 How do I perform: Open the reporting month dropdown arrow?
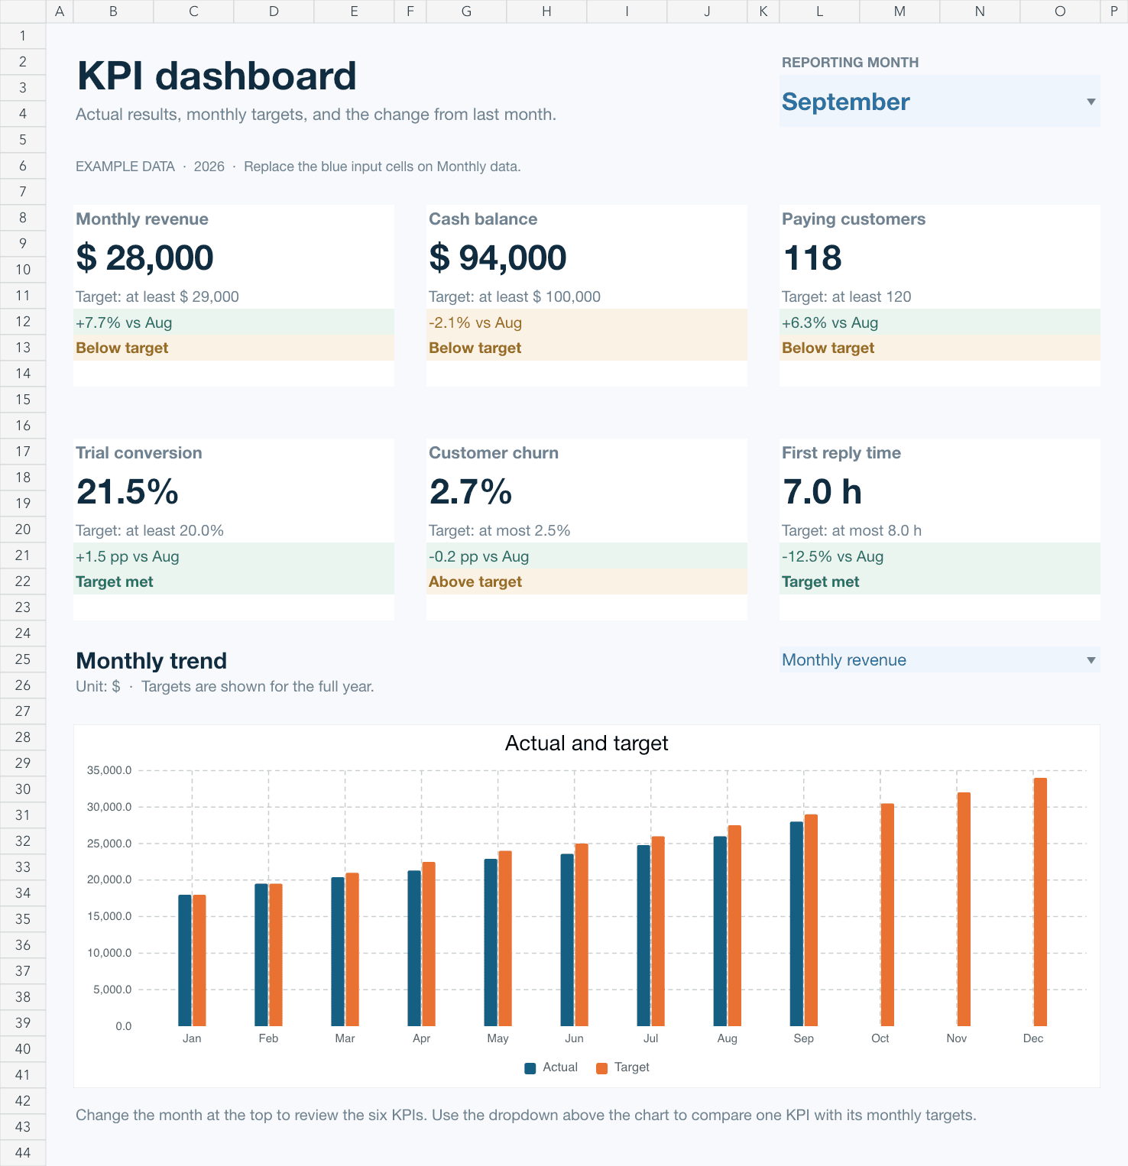pyautogui.click(x=1091, y=102)
